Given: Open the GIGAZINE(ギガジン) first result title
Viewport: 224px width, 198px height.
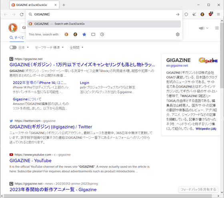Looking at the screenshot, I should [x=82, y=65].
